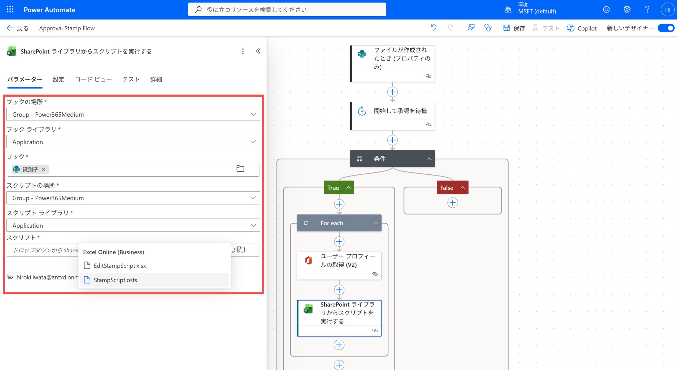Open the flow checker stethoscope icon
This screenshot has width=677, height=370.
(487, 28)
